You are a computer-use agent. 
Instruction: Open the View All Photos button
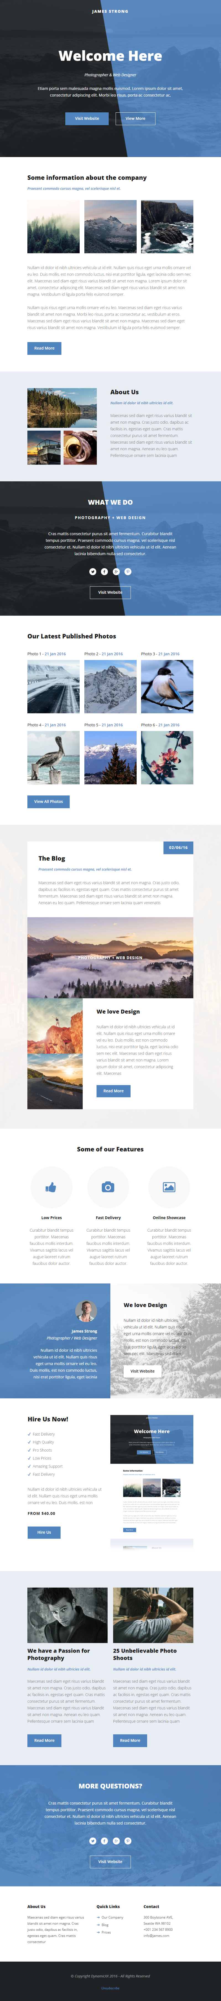[x=48, y=801]
